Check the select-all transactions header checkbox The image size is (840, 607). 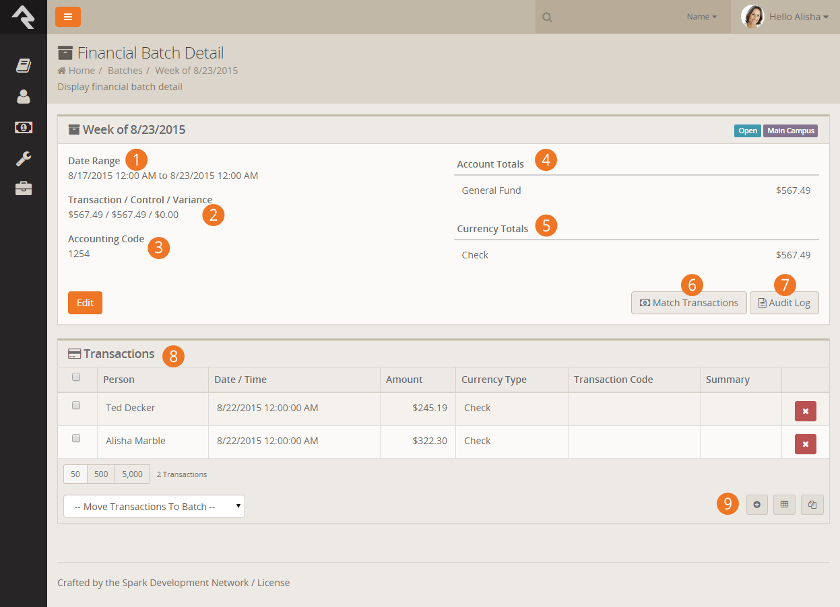tap(76, 378)
